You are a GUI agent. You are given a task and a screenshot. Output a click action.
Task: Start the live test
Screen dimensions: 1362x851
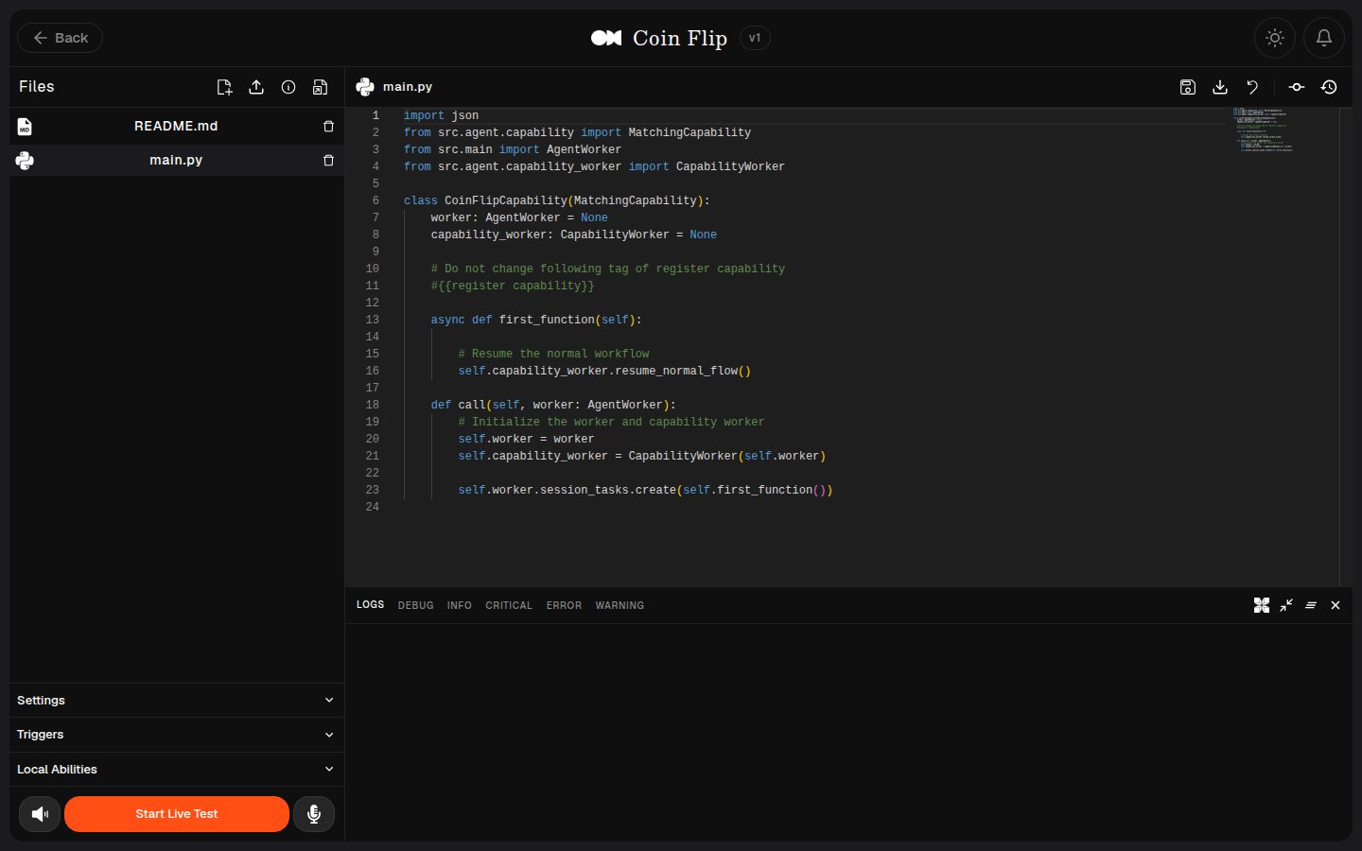[x=177, y=814]
